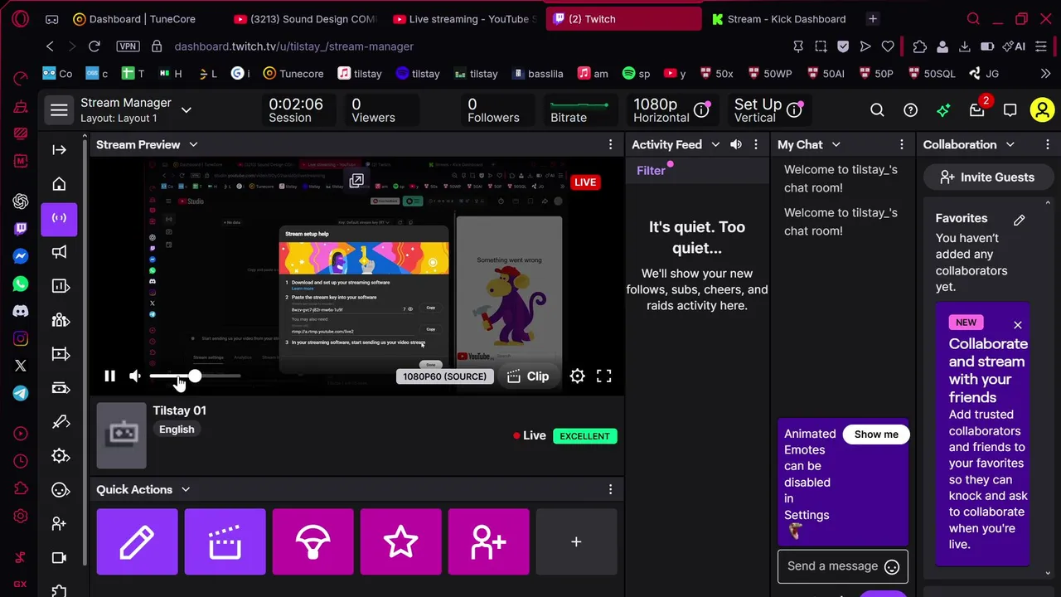Pop out the stream preview player
This screenshot has height=597, width=1061.
click(356, 181)
